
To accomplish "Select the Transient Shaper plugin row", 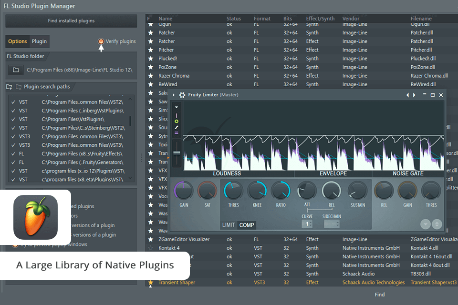I will [x=302, y=283].
